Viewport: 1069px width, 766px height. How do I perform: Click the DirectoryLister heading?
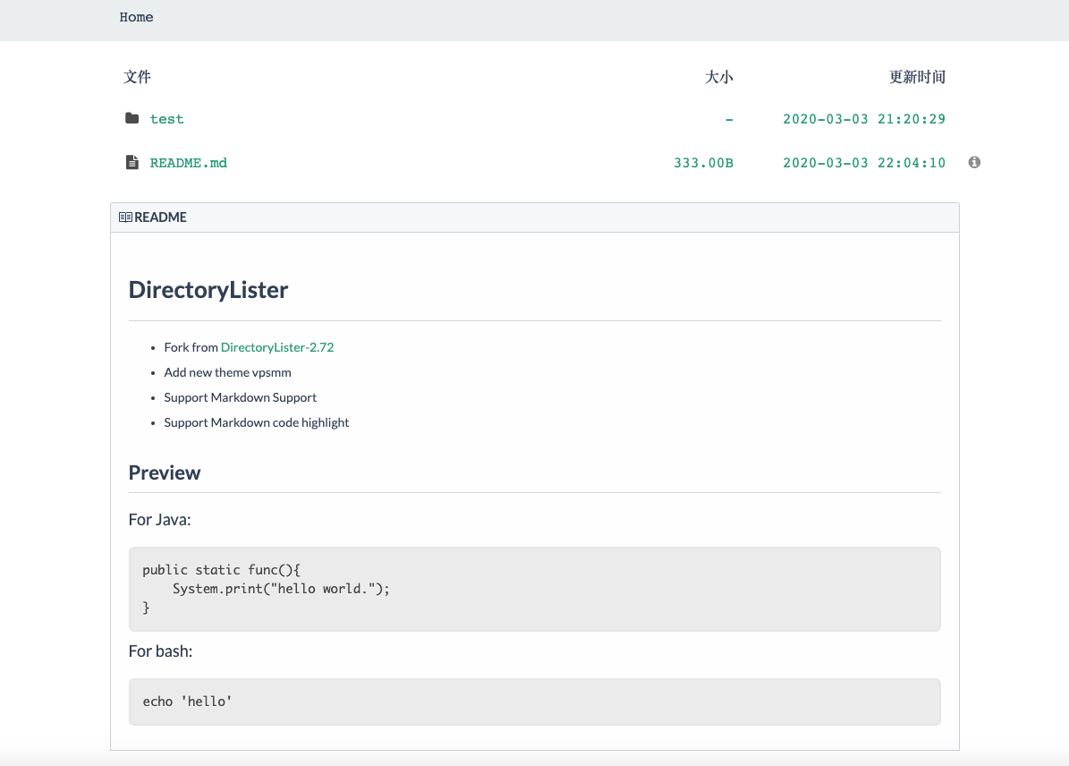(208, 290)
